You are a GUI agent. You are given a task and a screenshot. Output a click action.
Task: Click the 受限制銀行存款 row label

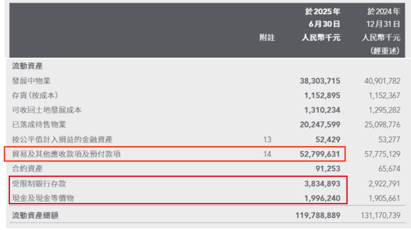pyautogui.click(x=39, y=184)
